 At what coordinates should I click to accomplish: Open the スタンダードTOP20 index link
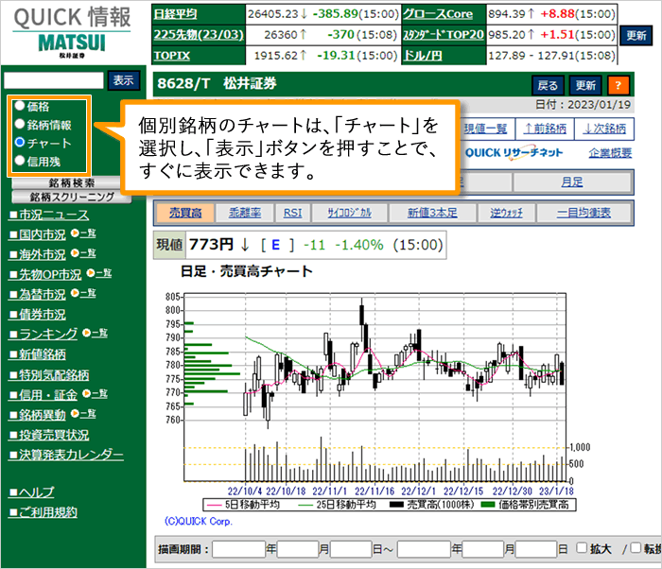444,34
